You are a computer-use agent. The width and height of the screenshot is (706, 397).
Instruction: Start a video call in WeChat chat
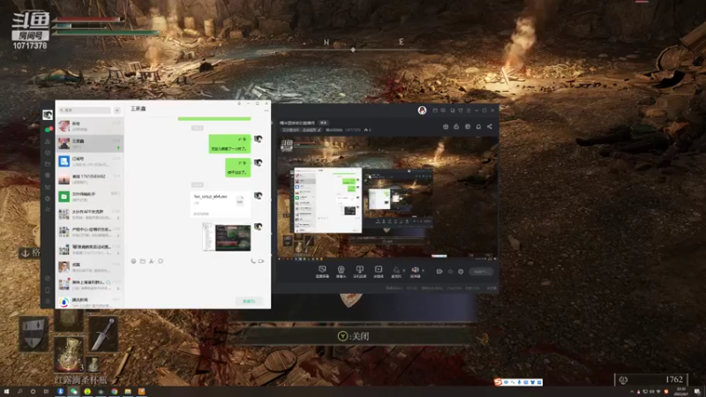tap(261, 261)
